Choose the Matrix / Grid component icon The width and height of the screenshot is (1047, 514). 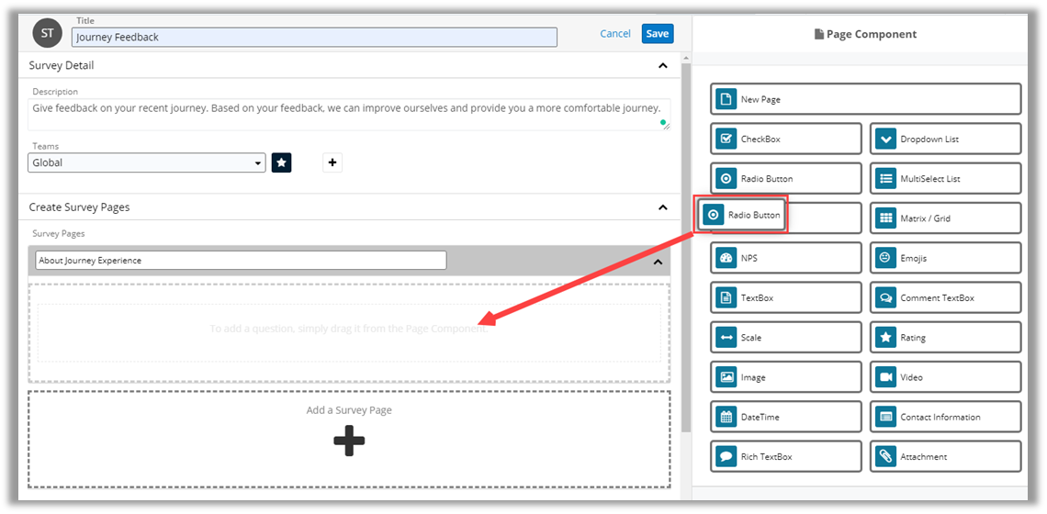(885, 218)
